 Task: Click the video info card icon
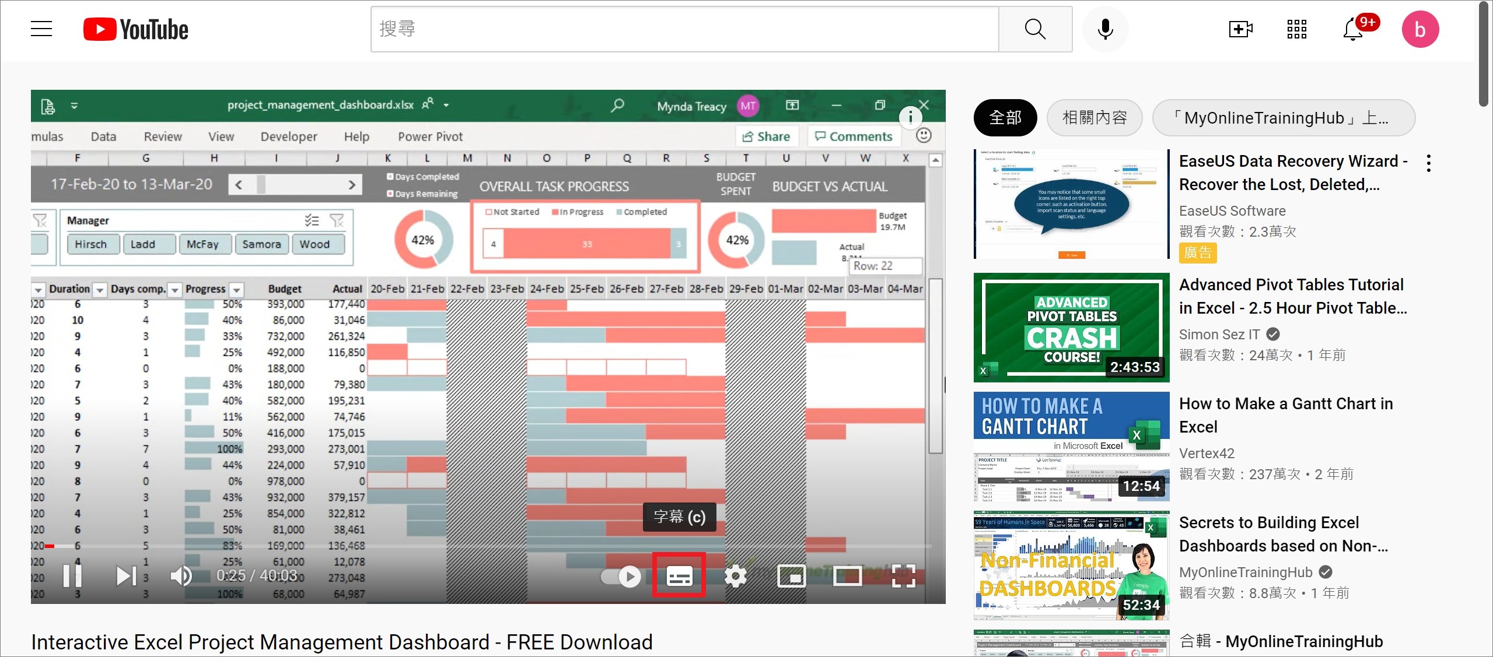coord(910,117)
